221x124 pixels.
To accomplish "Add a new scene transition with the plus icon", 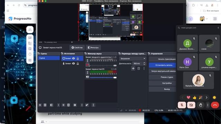I will [133, 69].
